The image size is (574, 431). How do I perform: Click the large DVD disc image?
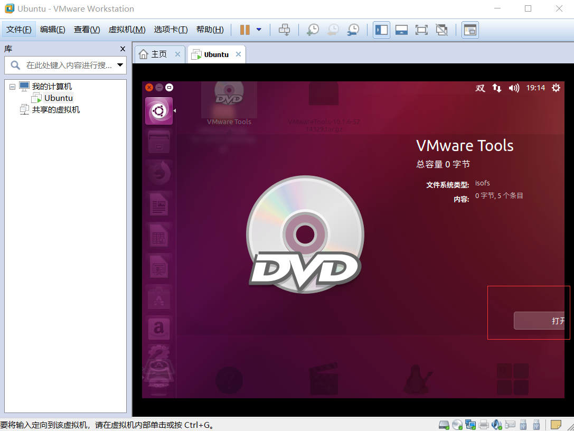point(305,235)
